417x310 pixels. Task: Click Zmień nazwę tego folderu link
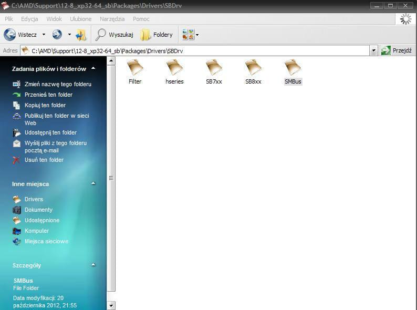pos(58,84)
